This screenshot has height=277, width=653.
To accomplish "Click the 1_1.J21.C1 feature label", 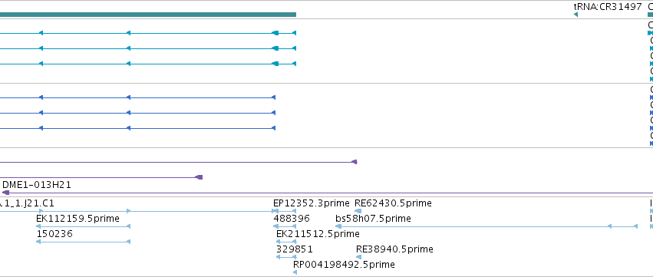I will click(27, 203).
